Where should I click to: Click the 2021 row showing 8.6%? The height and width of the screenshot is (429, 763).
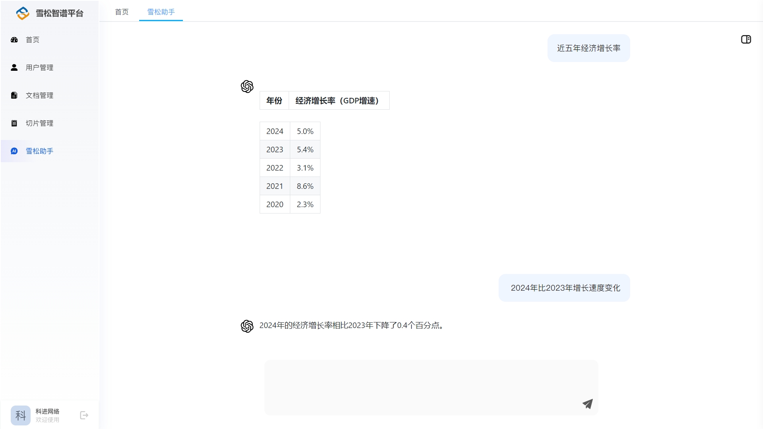(290, 186)
